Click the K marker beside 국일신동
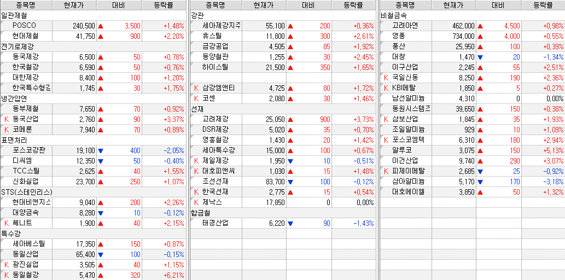This screenshot has height=280, width=565. click(x=386, y=78)
